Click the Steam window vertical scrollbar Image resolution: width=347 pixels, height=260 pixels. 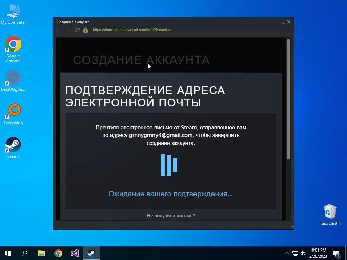[288, 99]
